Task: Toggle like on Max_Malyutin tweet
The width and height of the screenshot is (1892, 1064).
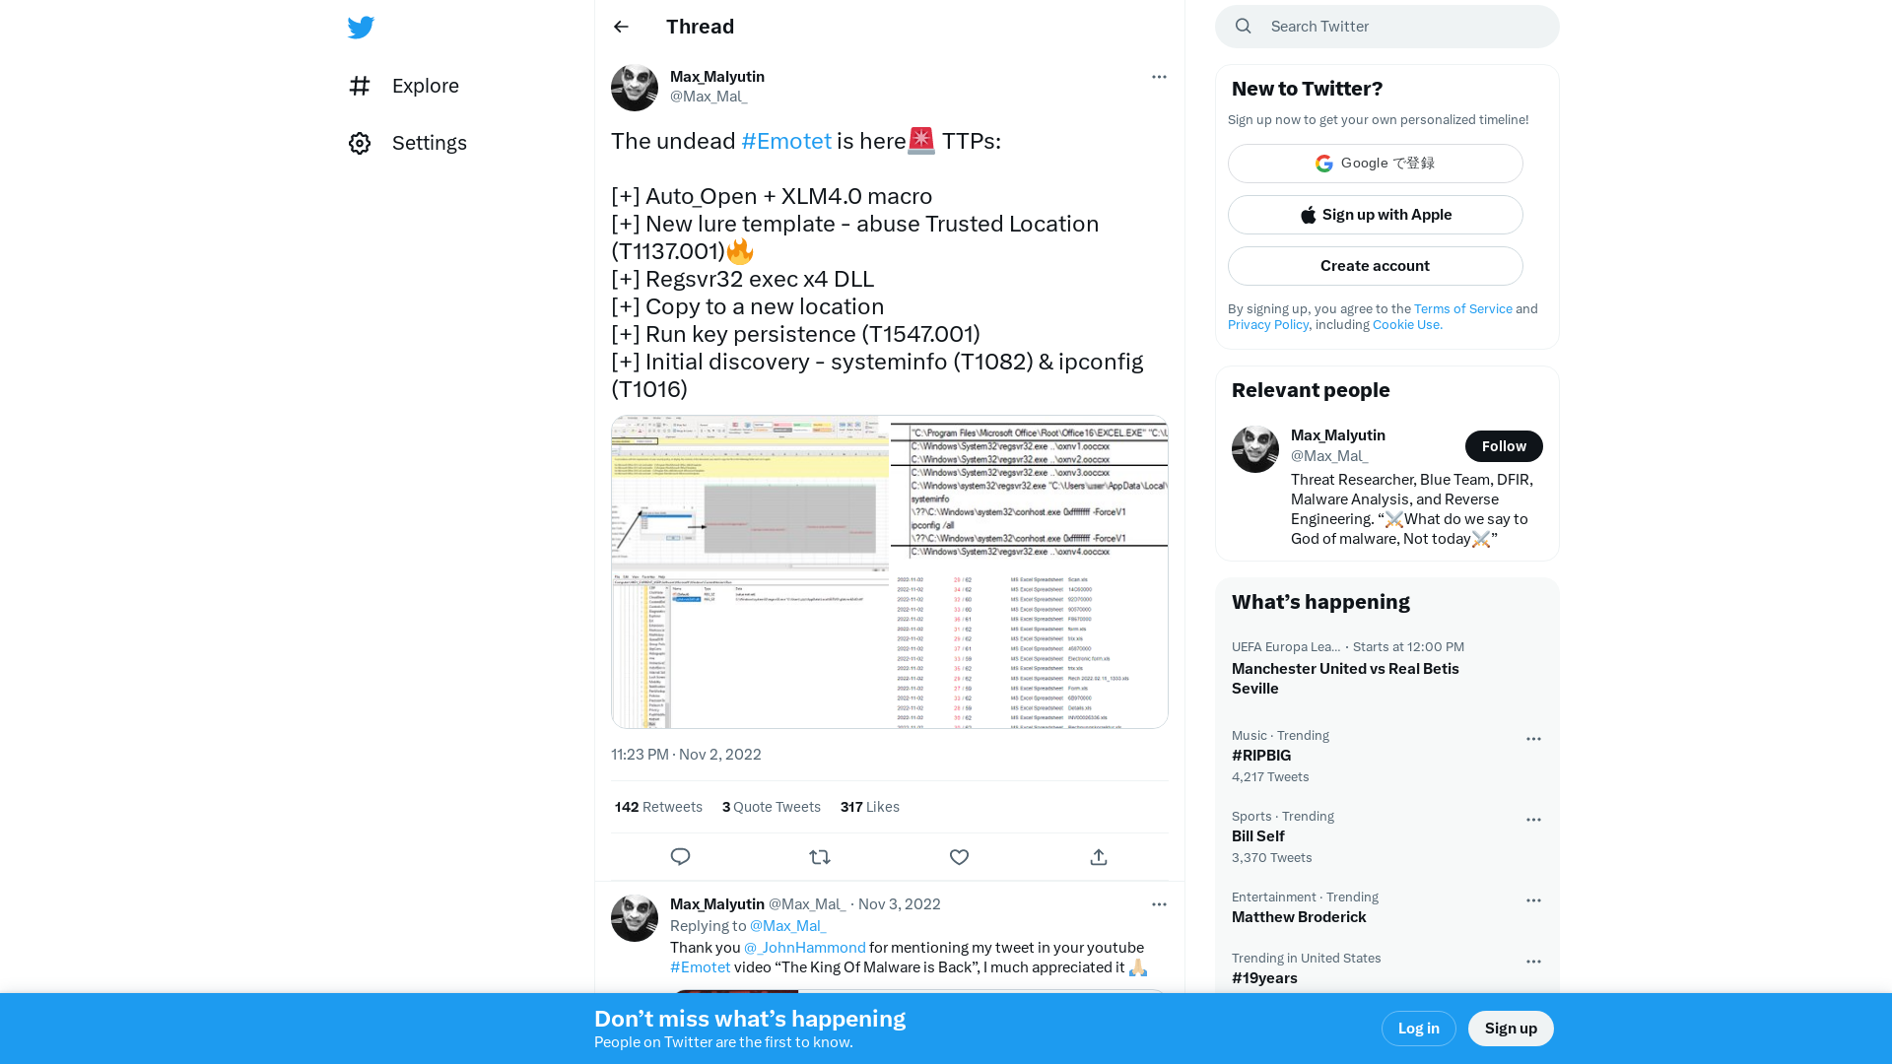Action: (959, 856)
